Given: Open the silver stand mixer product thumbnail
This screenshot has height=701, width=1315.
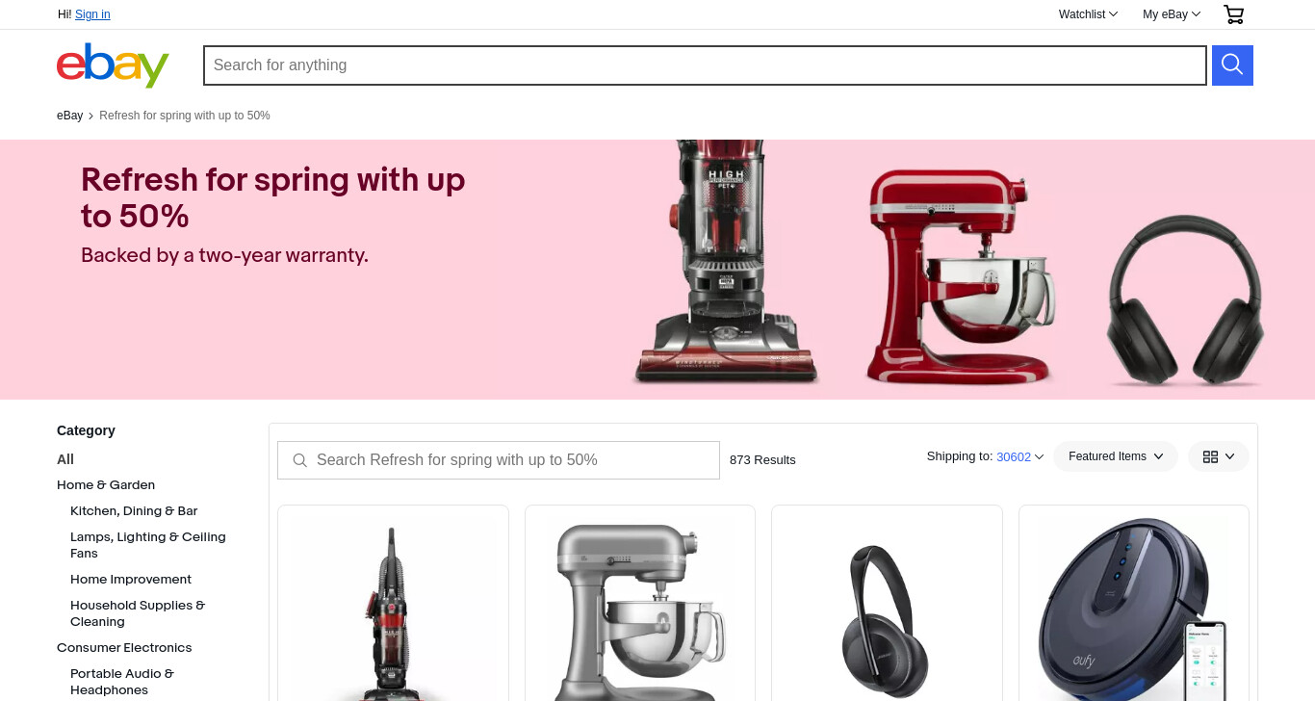Looking at the screenshot, I should click(640, 604).
